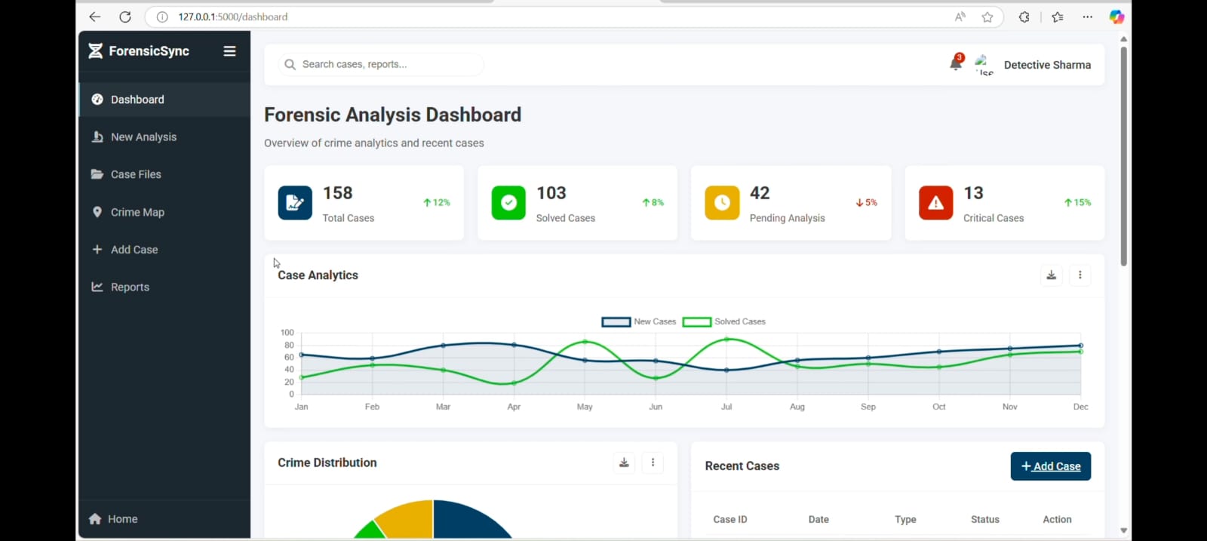Click the yellow pie chart slice

click(409, 519)
